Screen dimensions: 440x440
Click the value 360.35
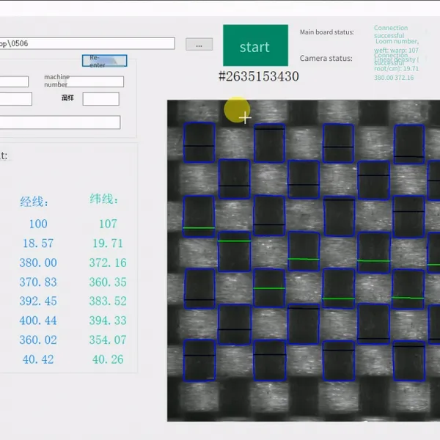pos(108,282)
